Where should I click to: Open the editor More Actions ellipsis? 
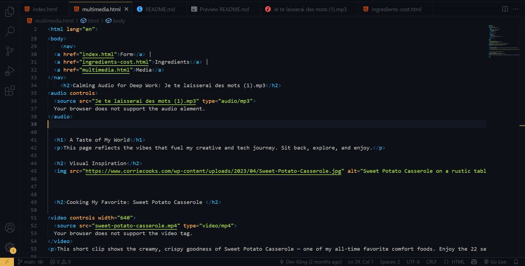(516, 9)
